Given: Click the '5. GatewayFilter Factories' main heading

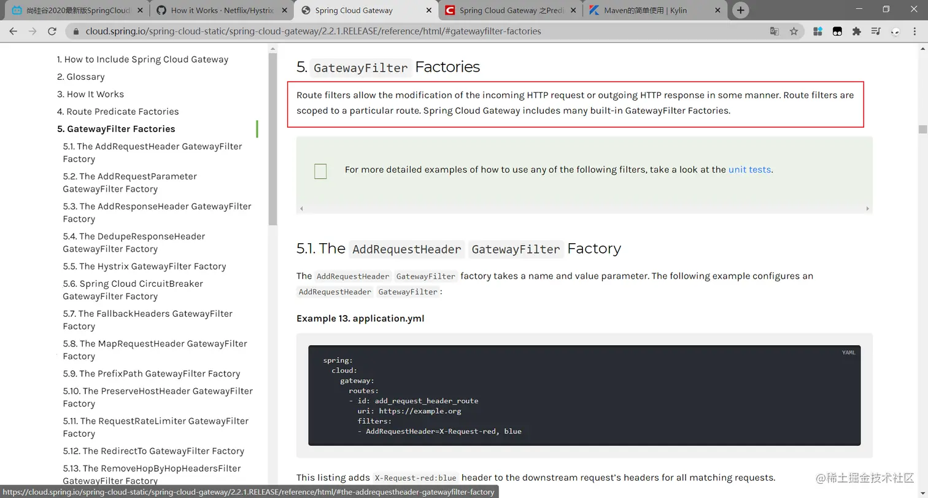Looking at the screenshot, I should pyautogui.click(x=388, y=67).
